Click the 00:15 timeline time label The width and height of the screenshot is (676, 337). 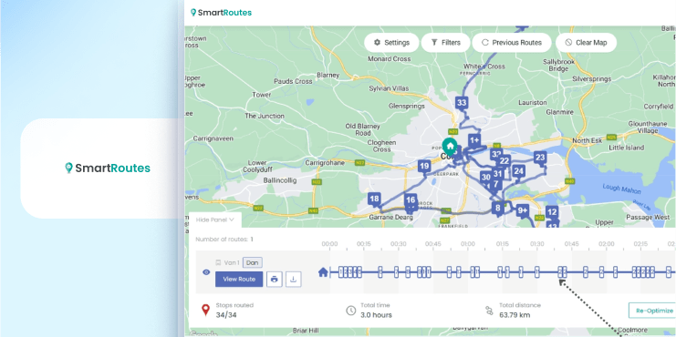[363, 244]
